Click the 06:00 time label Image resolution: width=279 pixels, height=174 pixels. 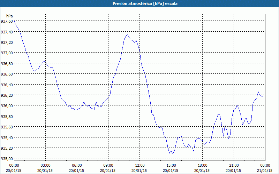pos(77,166)
